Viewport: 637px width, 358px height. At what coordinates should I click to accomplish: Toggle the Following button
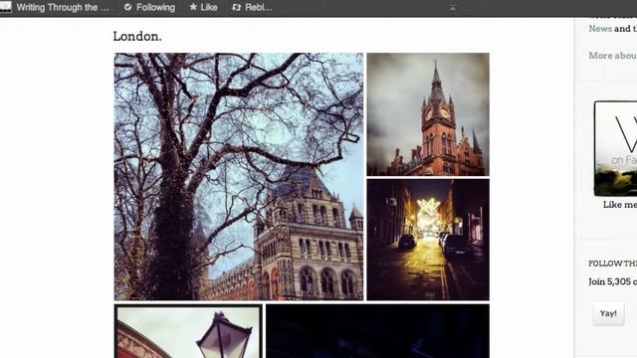(149, 7)
